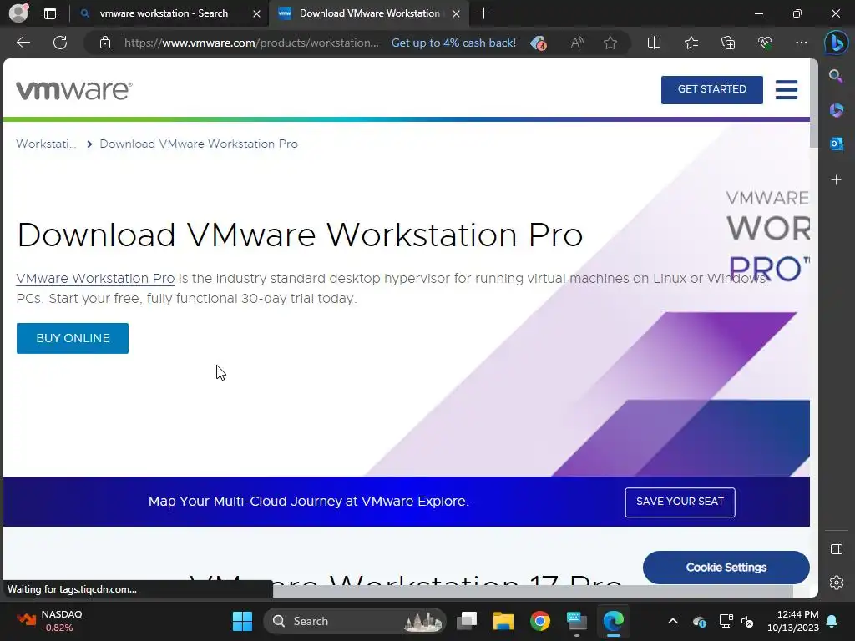
Task: Open Browser essentials heart icon
Action: [x=765, y=43]
